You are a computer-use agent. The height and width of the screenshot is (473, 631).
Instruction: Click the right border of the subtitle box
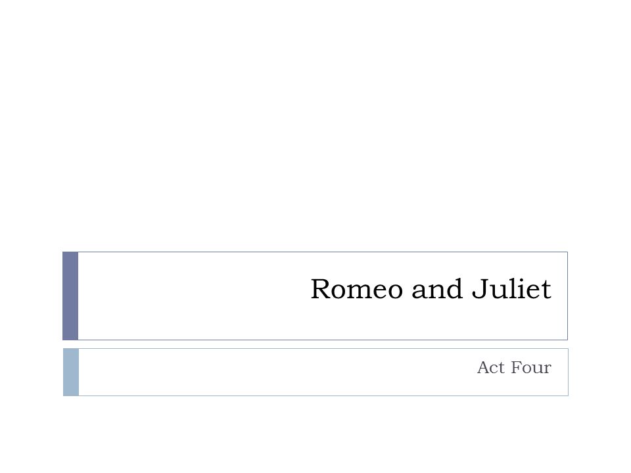pos(568,372)
